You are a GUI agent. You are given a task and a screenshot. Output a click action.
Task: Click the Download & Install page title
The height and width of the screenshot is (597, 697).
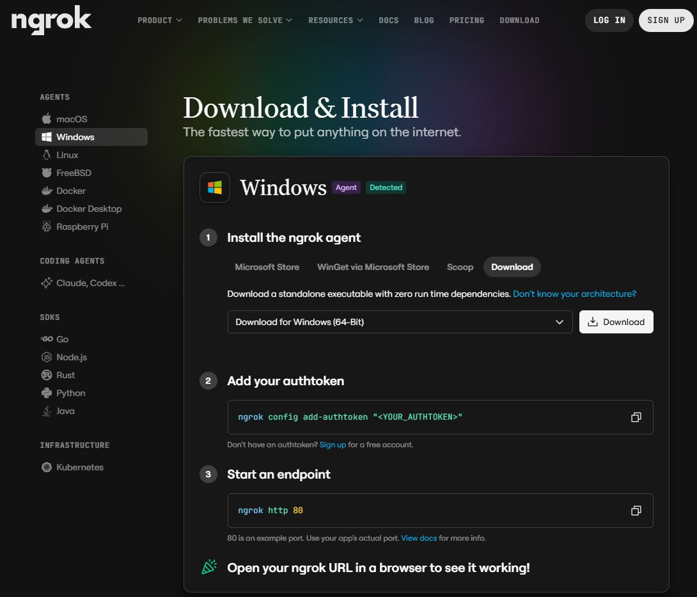[301, 107]
